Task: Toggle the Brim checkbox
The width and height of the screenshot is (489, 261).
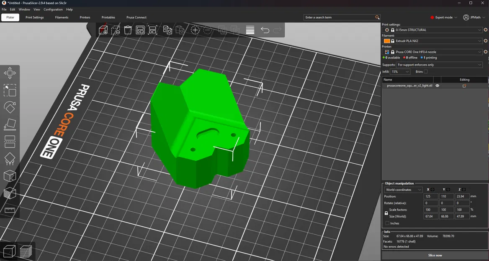Action: [426, 71]
